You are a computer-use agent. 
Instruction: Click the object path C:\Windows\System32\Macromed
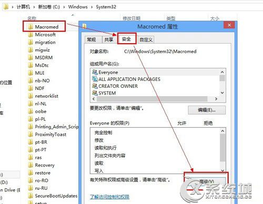tap(160, 52)
